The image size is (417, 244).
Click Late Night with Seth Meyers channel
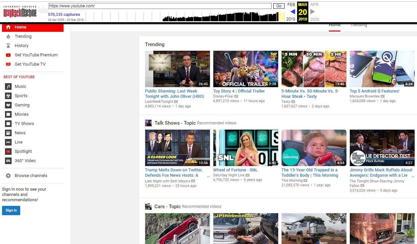[168, 181]
